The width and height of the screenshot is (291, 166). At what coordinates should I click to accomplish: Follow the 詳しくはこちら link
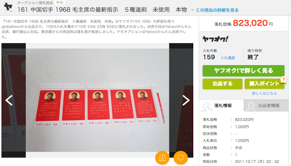click(x=264, y=93)
